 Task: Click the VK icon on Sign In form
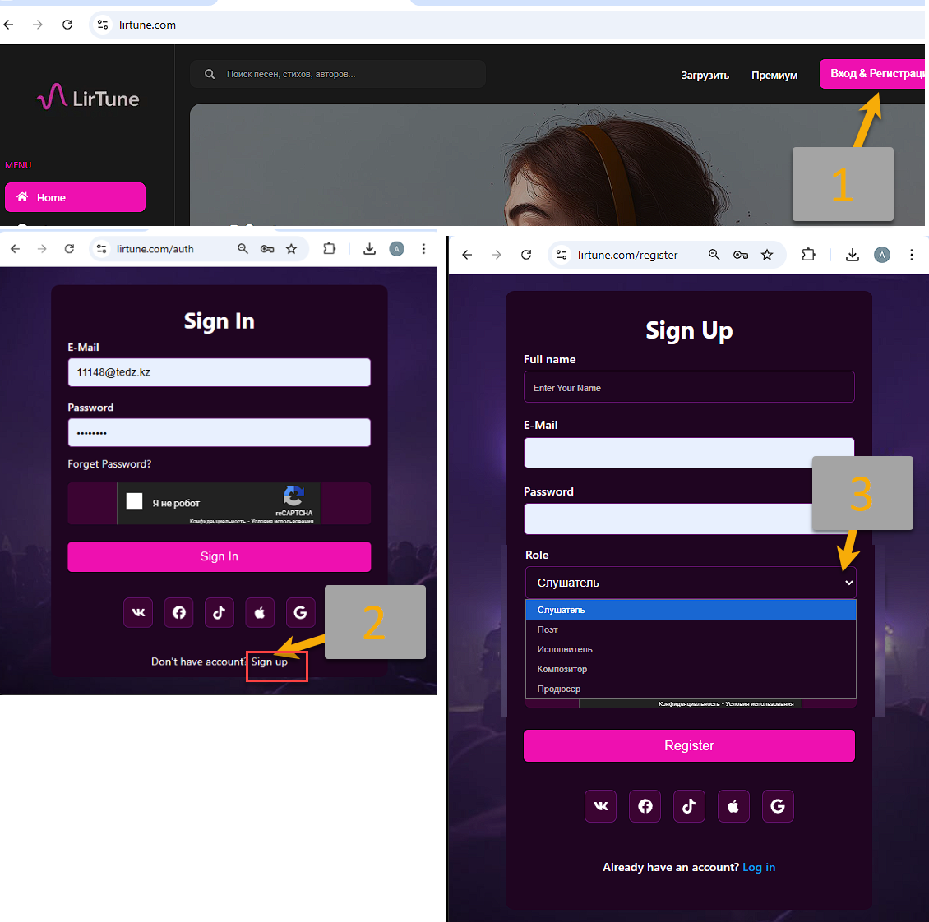pyautogui.click(x=138, y=612)
